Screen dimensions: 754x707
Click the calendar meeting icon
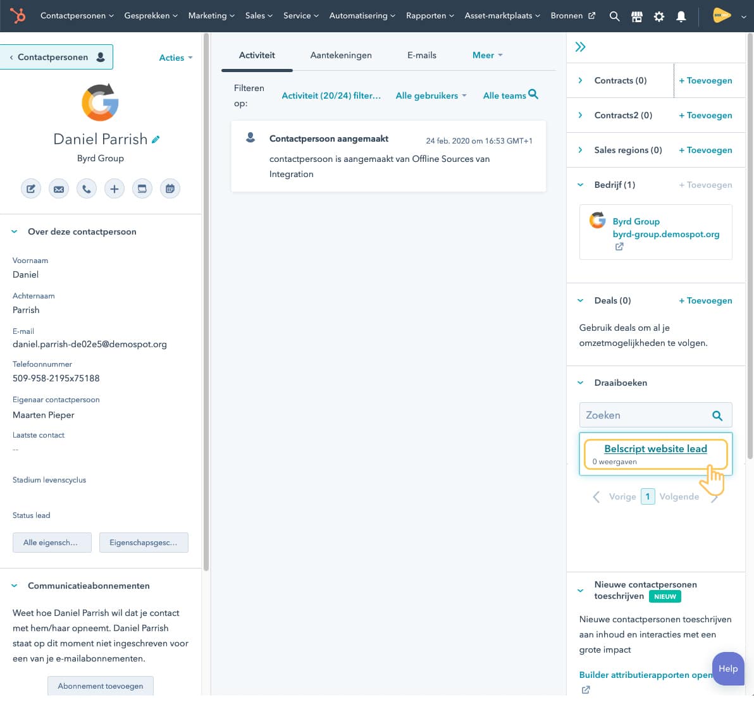coord(170,189)
